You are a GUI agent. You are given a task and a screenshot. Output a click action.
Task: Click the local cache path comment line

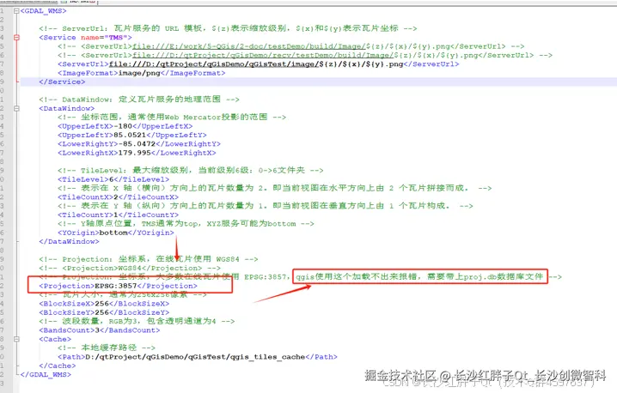tap(107, 348)
